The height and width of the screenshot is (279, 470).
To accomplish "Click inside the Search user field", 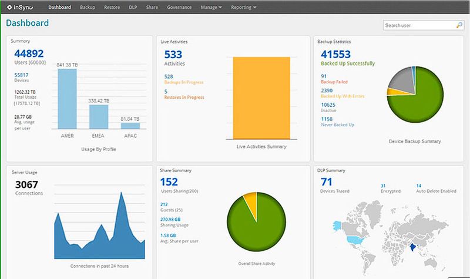I will click(x=418, y=25).
